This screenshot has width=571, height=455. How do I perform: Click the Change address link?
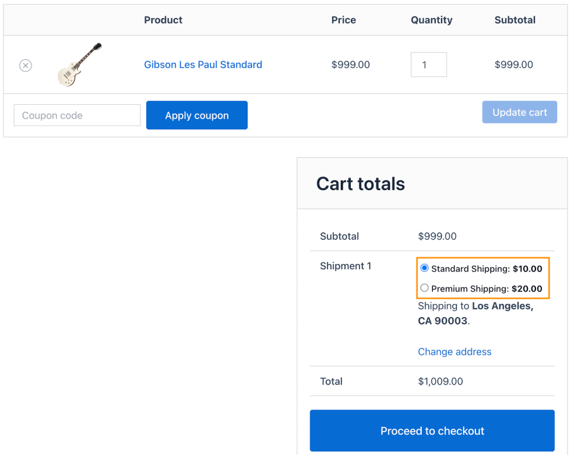(454, 352)
